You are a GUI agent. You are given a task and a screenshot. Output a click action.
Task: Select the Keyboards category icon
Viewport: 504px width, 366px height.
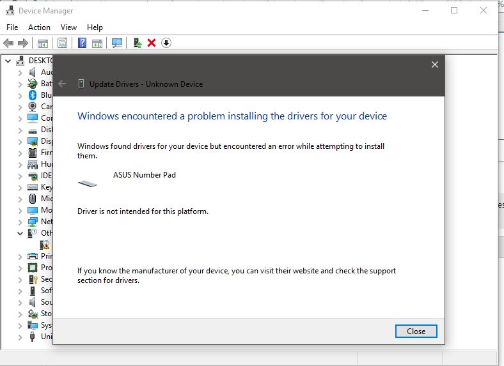(33, 187)
